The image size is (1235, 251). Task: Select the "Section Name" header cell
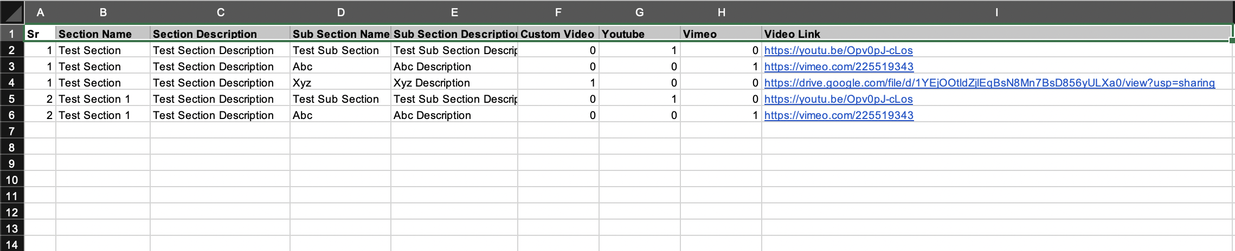[103, 34]
